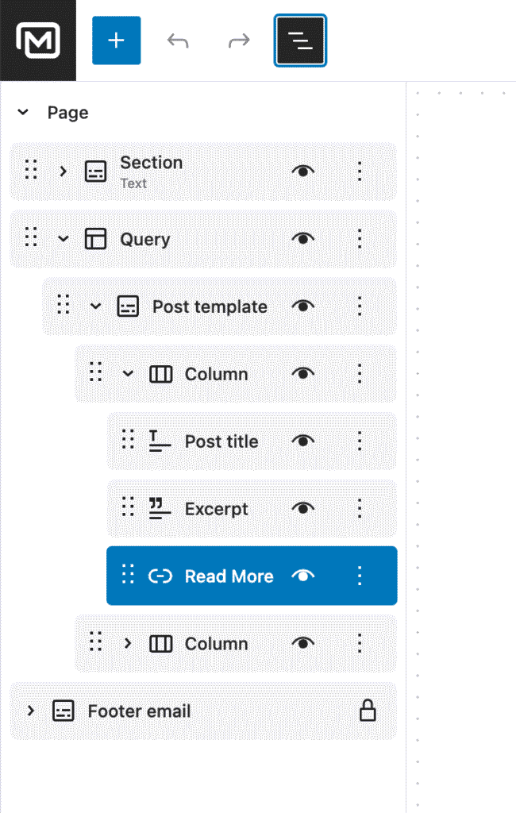Image resolution: width=516 pixels, height=813 pixels.
Task: Select the Read More block row
Action: pos(229,576)
